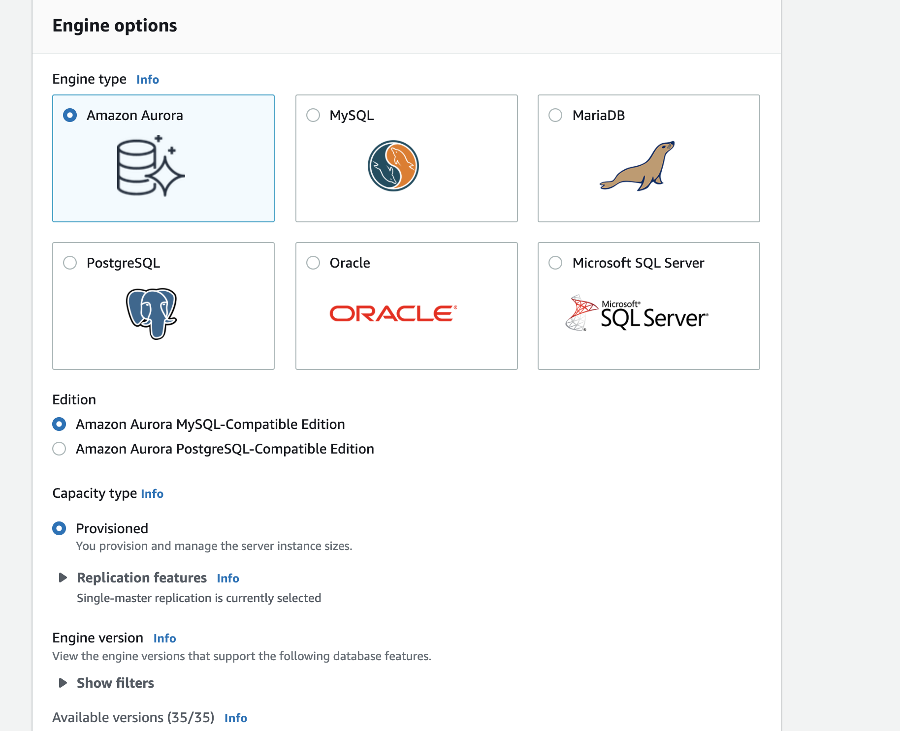
Task: Click the MariaDB seal logo
Action: pyautogui.click(x=637, y=166)
